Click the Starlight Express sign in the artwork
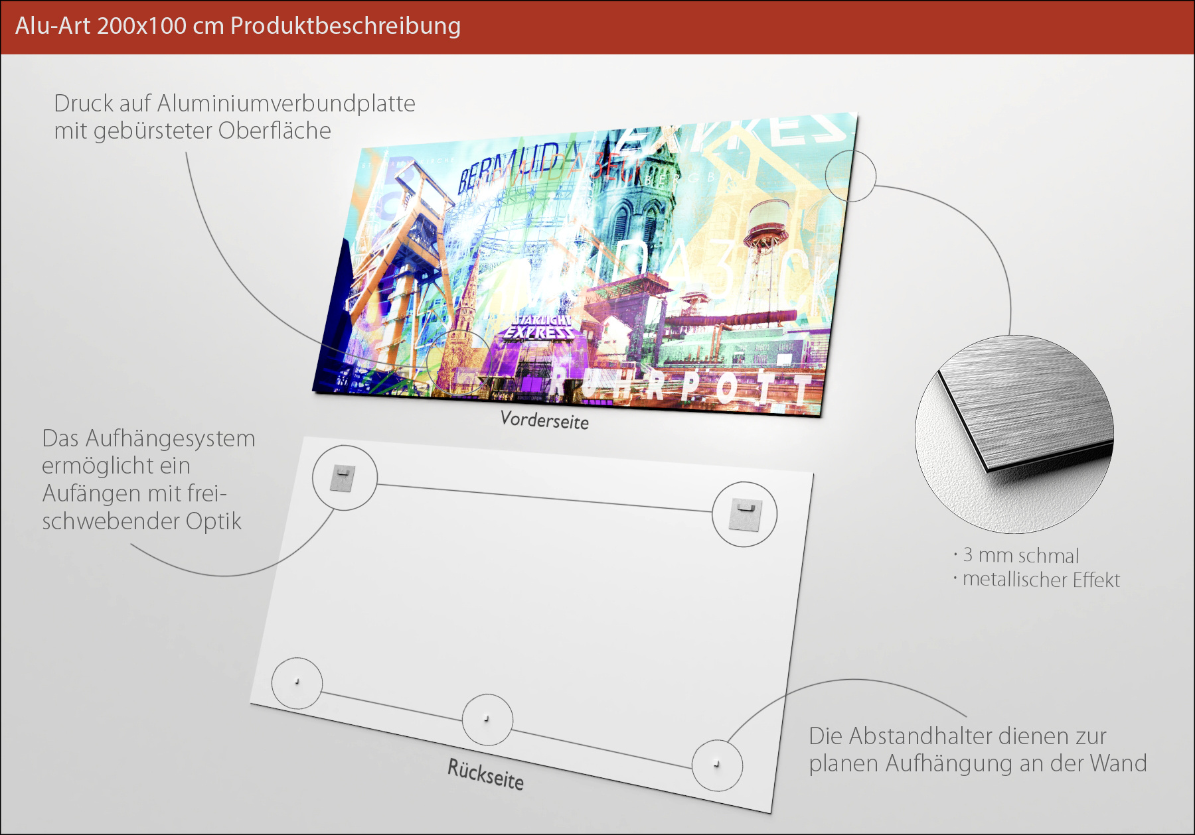Image resolution: width=1195 pixels, height=835 pixels. (x=539, y=328)
